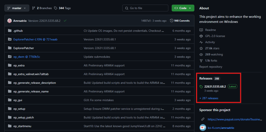Click the ep_startmenu folder icon

10,126
